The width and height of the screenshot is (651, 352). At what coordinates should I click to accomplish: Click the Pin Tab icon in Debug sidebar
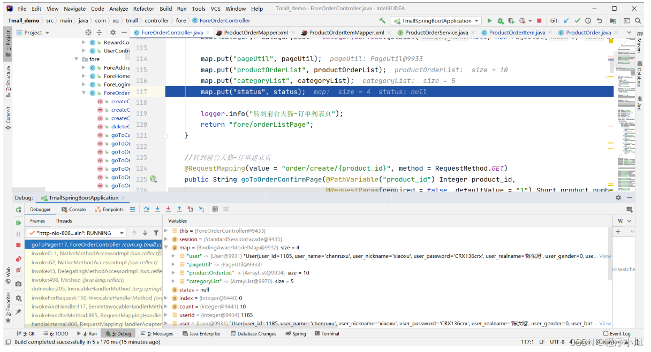(x=19, y=311)
